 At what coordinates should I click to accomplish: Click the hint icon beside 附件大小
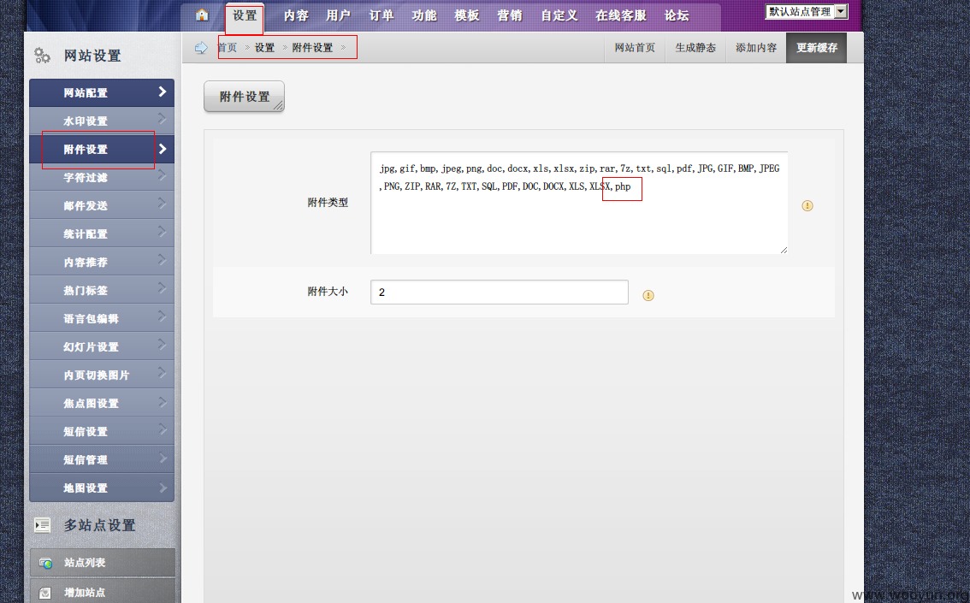tap(648, 295)
